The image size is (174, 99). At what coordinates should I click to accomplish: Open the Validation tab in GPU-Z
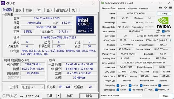(x=144, y=8)
